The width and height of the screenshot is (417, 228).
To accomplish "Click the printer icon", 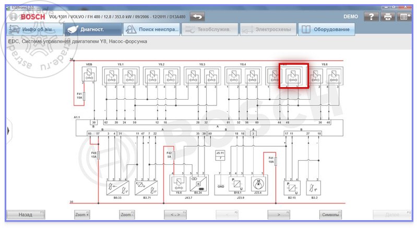I will 388,17.
